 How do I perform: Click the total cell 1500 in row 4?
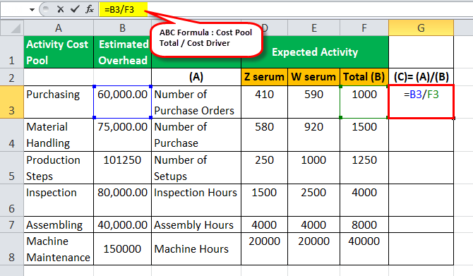click(x=364, y=135)
